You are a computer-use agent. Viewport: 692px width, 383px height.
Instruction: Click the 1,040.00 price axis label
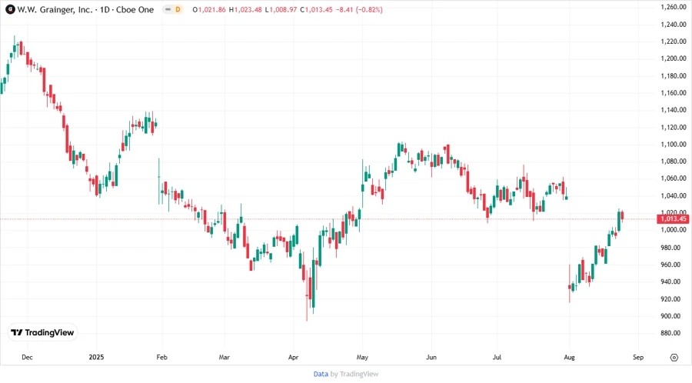click(x=674, y=195)
